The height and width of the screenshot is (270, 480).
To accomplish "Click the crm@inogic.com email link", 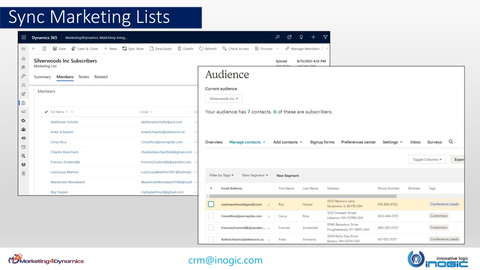I will coord(225,260).
